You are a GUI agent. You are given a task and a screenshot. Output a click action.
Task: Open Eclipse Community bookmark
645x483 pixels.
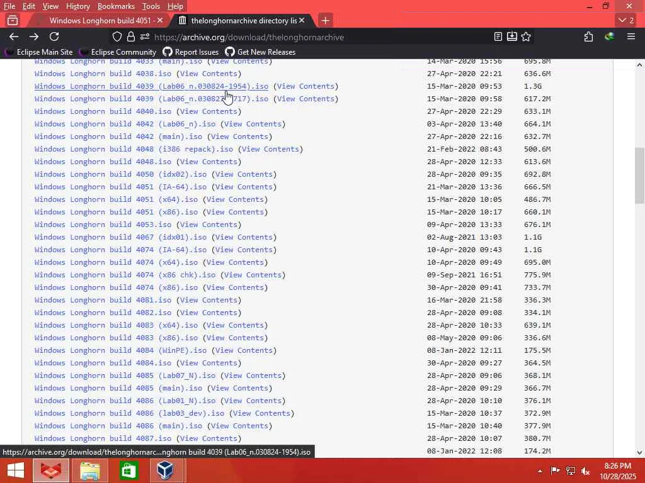118,52
